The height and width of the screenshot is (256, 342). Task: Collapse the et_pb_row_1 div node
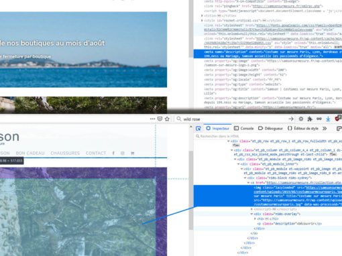(229, 141)
